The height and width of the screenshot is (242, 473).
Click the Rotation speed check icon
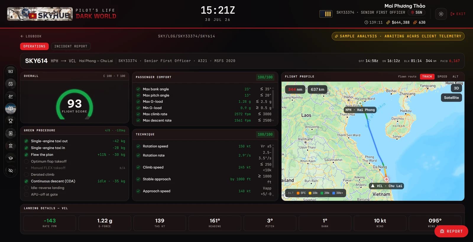point(138,146)
